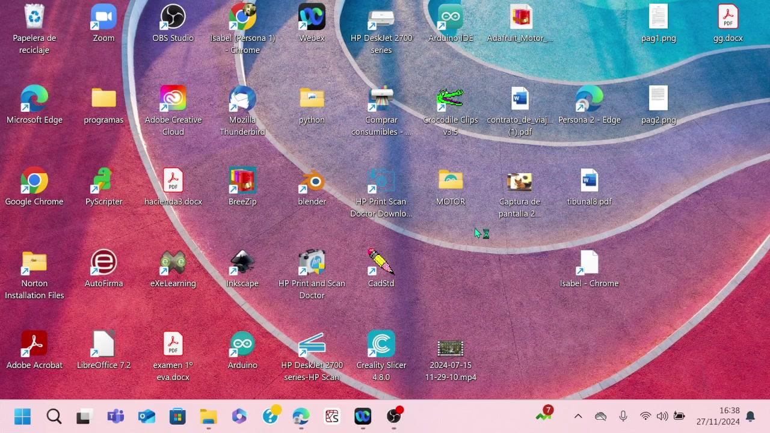
Task: Select the Google Chrome desktop shortcut
Action: 34,188
